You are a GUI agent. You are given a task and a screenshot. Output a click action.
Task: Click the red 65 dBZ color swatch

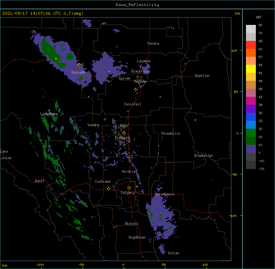click(251, 45)
